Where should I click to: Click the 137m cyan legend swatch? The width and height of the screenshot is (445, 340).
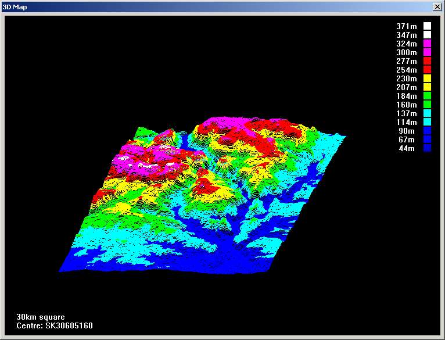coord(427,113)
